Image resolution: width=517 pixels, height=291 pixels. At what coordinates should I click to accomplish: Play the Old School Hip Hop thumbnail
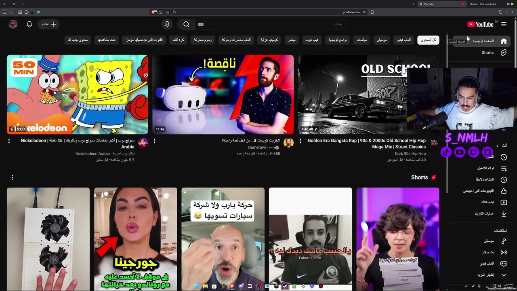tap(352, 95)
